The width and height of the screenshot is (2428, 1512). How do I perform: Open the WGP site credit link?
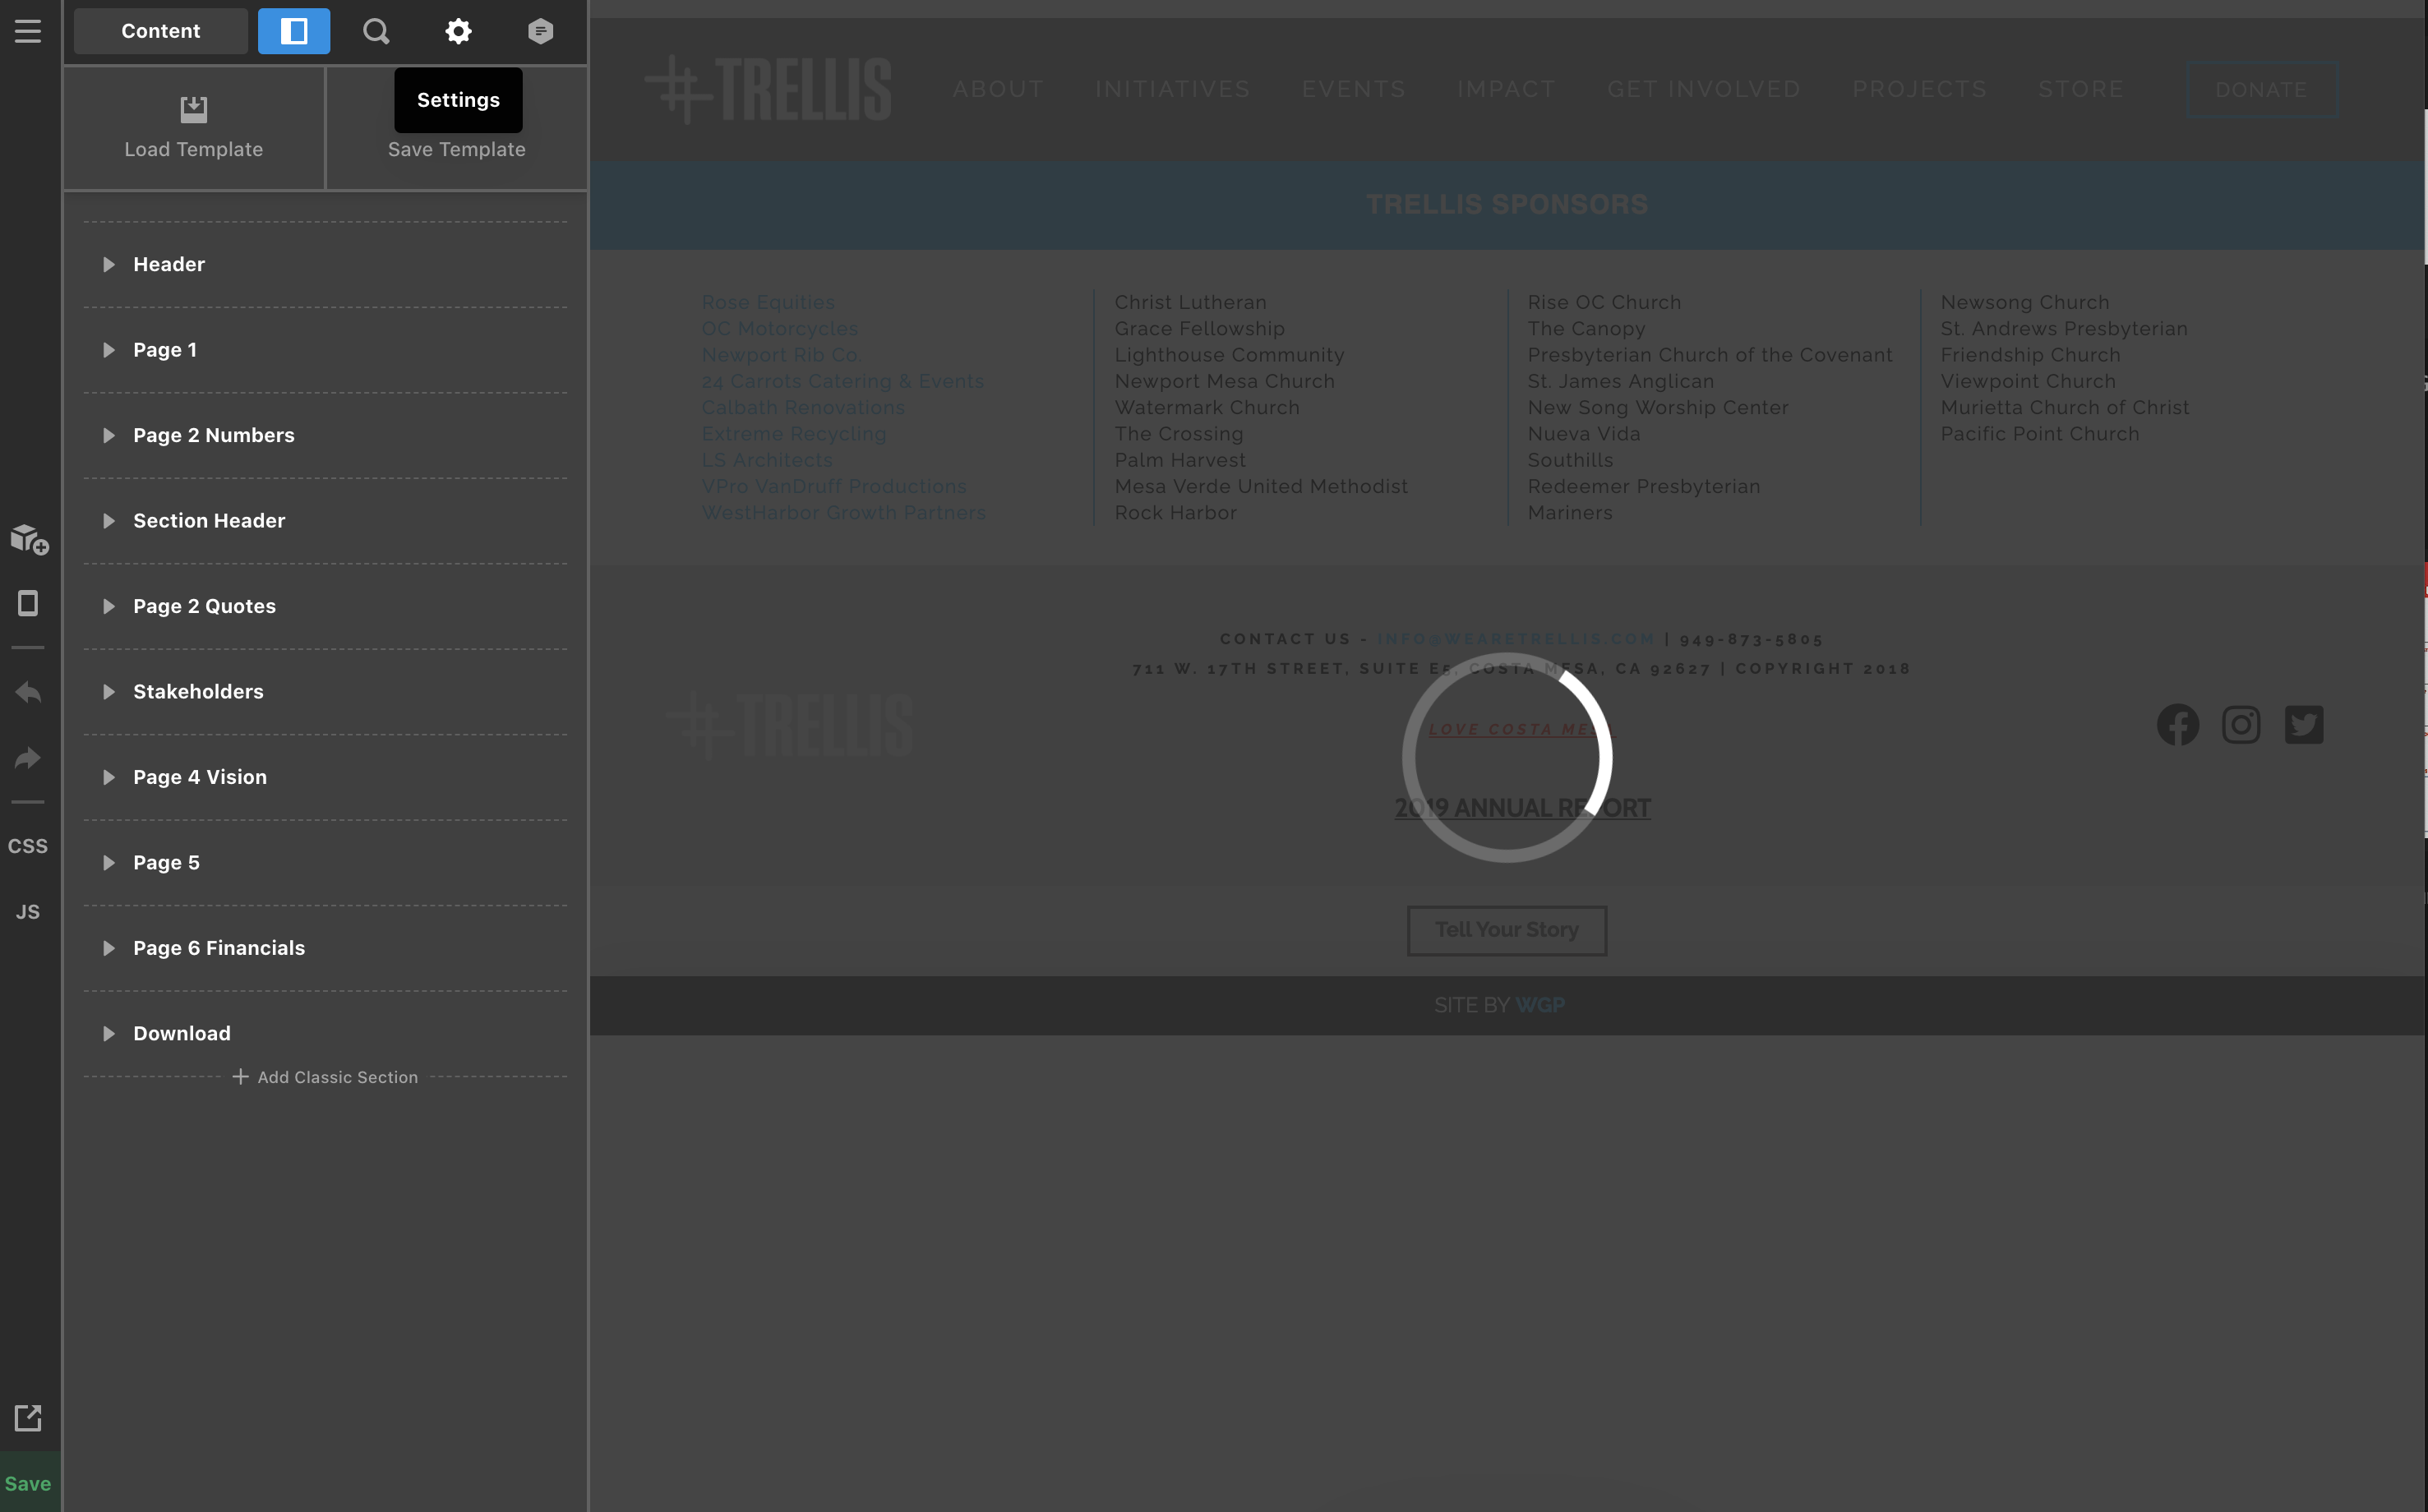tap(1540, 1005)
